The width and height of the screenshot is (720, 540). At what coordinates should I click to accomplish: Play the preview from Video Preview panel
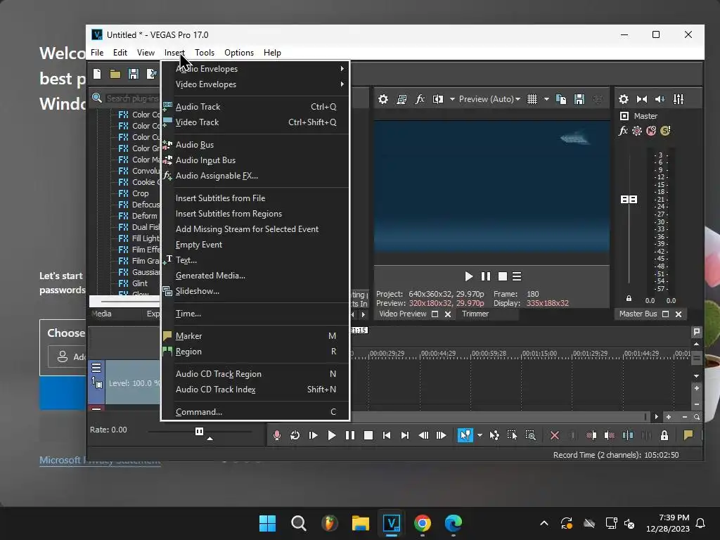tap(469, 276)
